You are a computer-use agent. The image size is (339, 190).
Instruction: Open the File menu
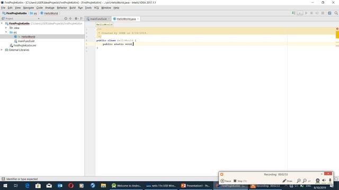(3, 8)
